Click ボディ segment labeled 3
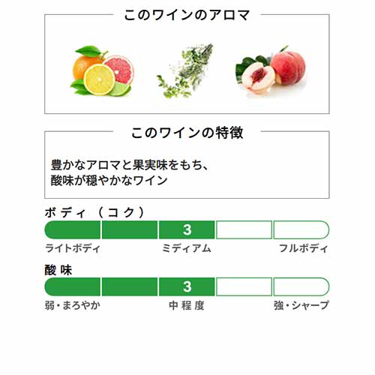The height and width of the screenshot is (375, 375). [187, 229]
